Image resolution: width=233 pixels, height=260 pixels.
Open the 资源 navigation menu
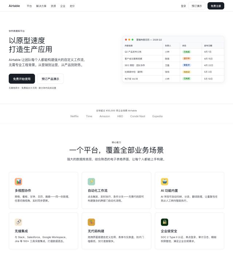click(x=53, y=6)
